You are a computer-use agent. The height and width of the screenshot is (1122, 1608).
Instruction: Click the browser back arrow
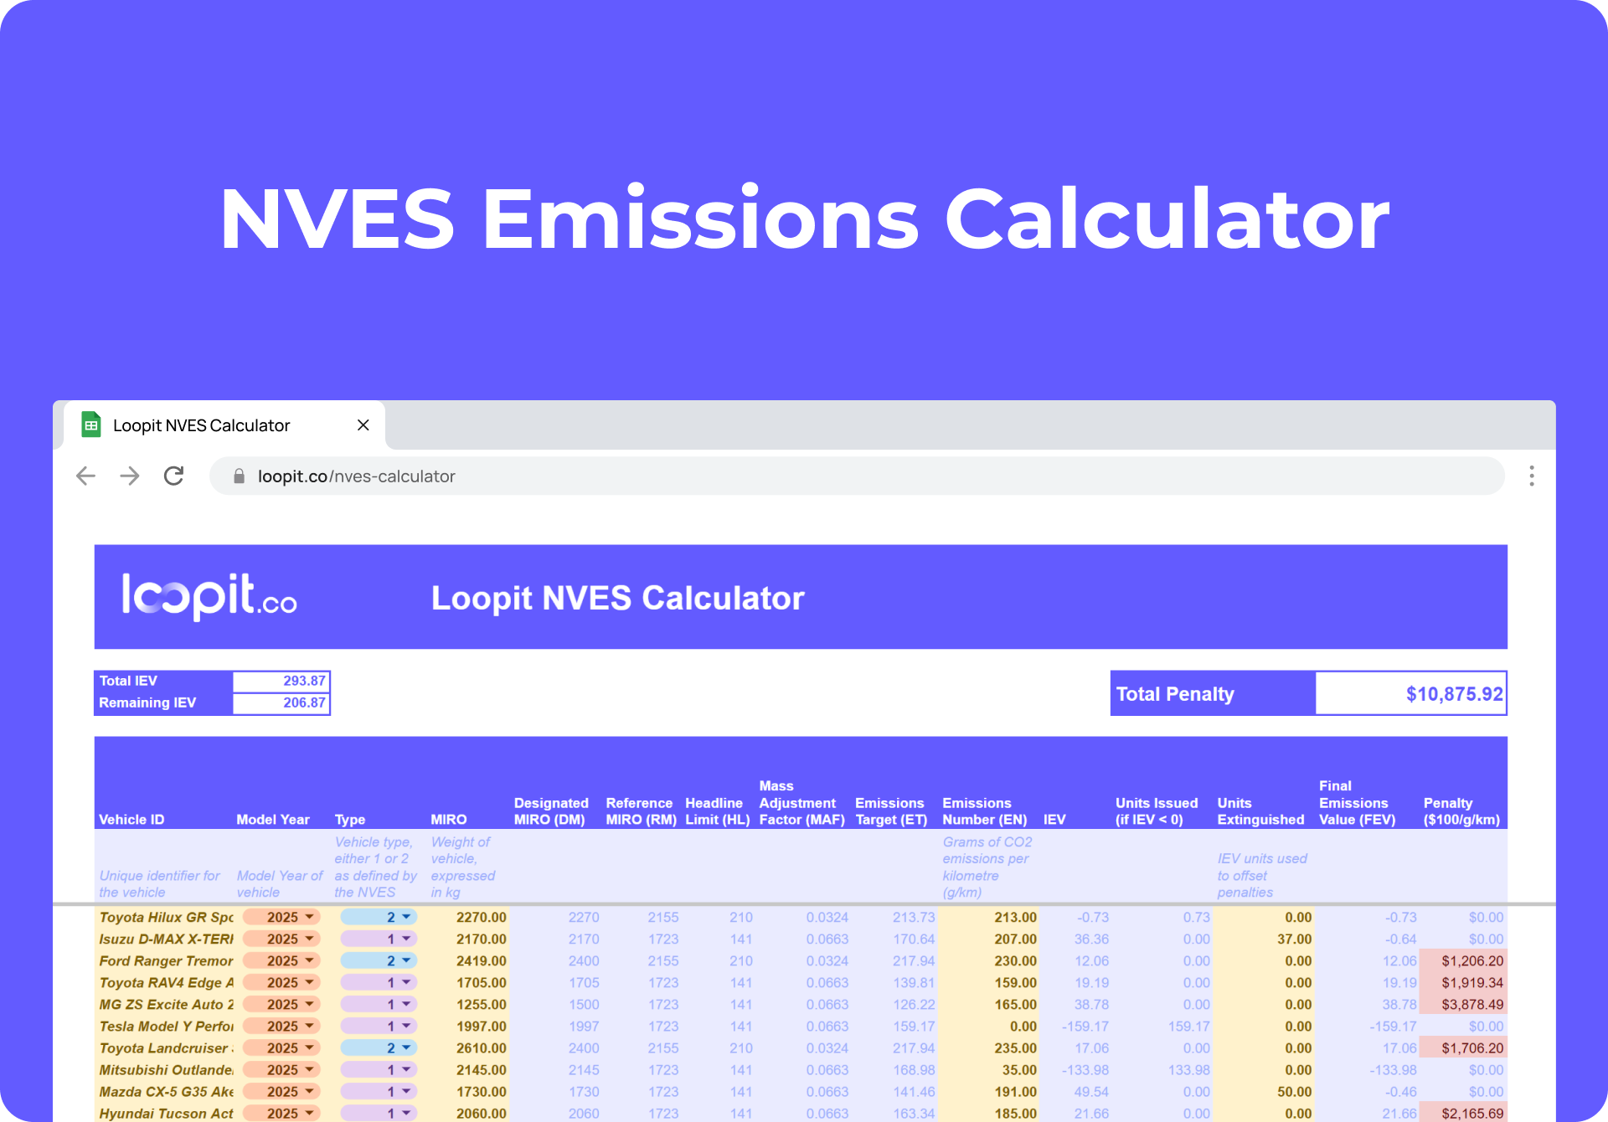point(85,476)
